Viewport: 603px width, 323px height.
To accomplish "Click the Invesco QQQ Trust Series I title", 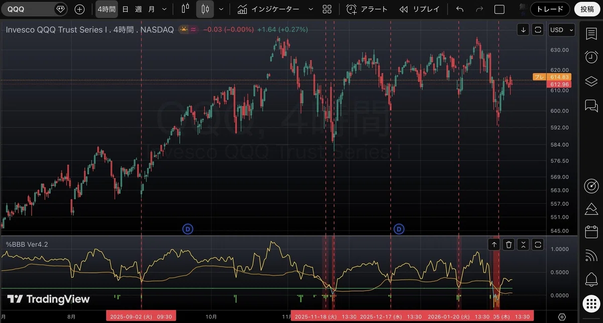I will click(57, 30).
